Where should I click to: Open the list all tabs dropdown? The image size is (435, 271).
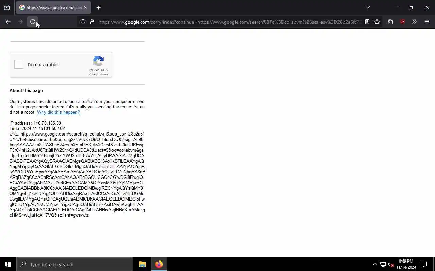point(368,7)
